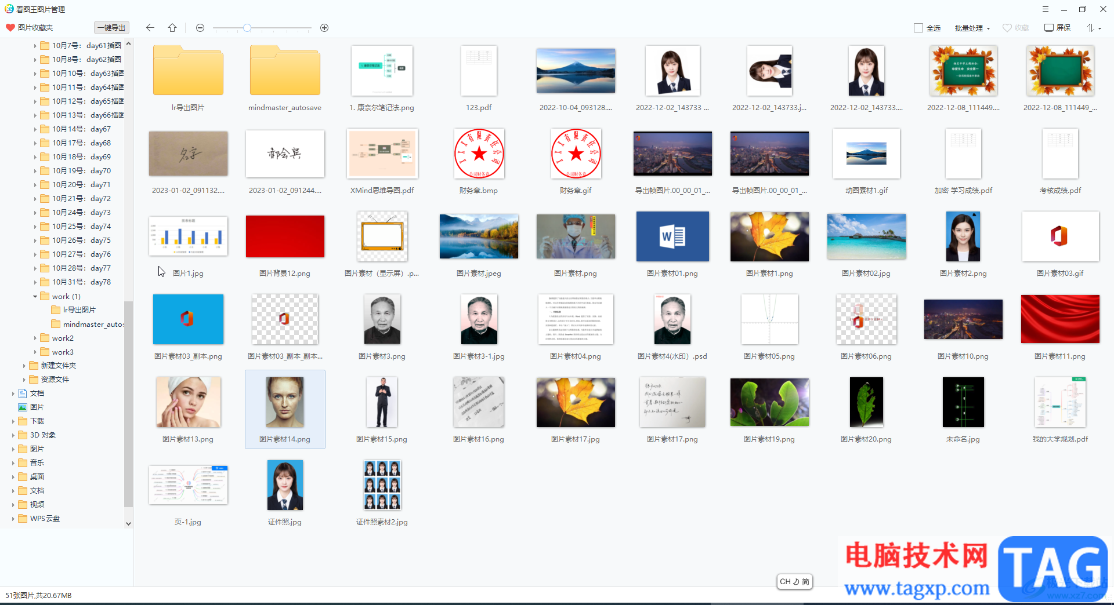
Task: Select 下载 downloads in folder tree
Action: pyautogui.click(x=31, y=421)
